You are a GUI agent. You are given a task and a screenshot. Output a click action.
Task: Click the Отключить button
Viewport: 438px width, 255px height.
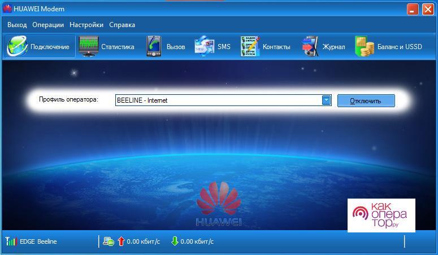point(366,101)
